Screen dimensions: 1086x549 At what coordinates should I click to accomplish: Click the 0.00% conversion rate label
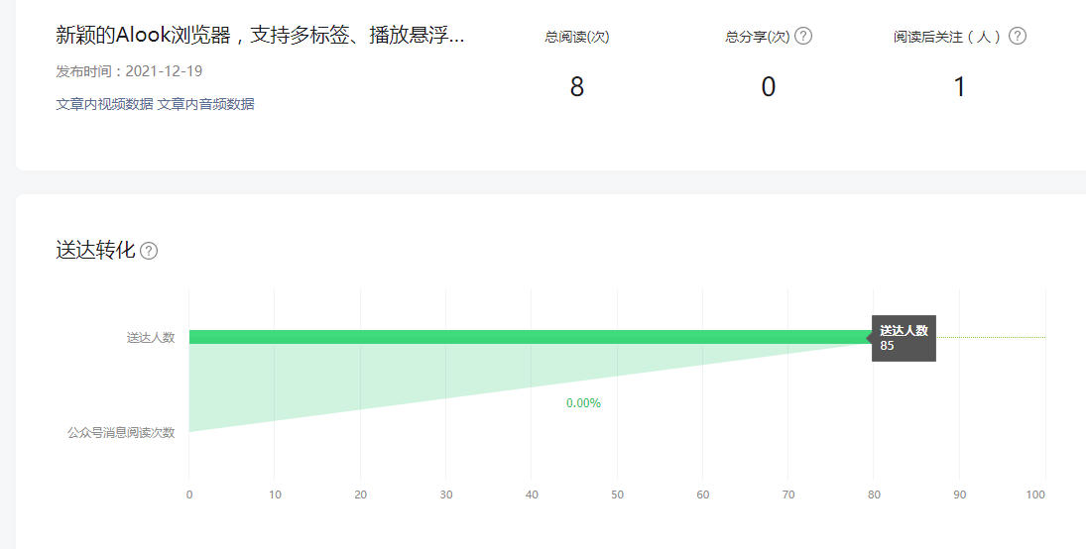point(583,403)
